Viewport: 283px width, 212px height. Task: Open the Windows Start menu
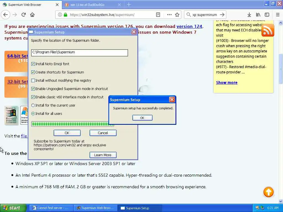pos(13,208)
